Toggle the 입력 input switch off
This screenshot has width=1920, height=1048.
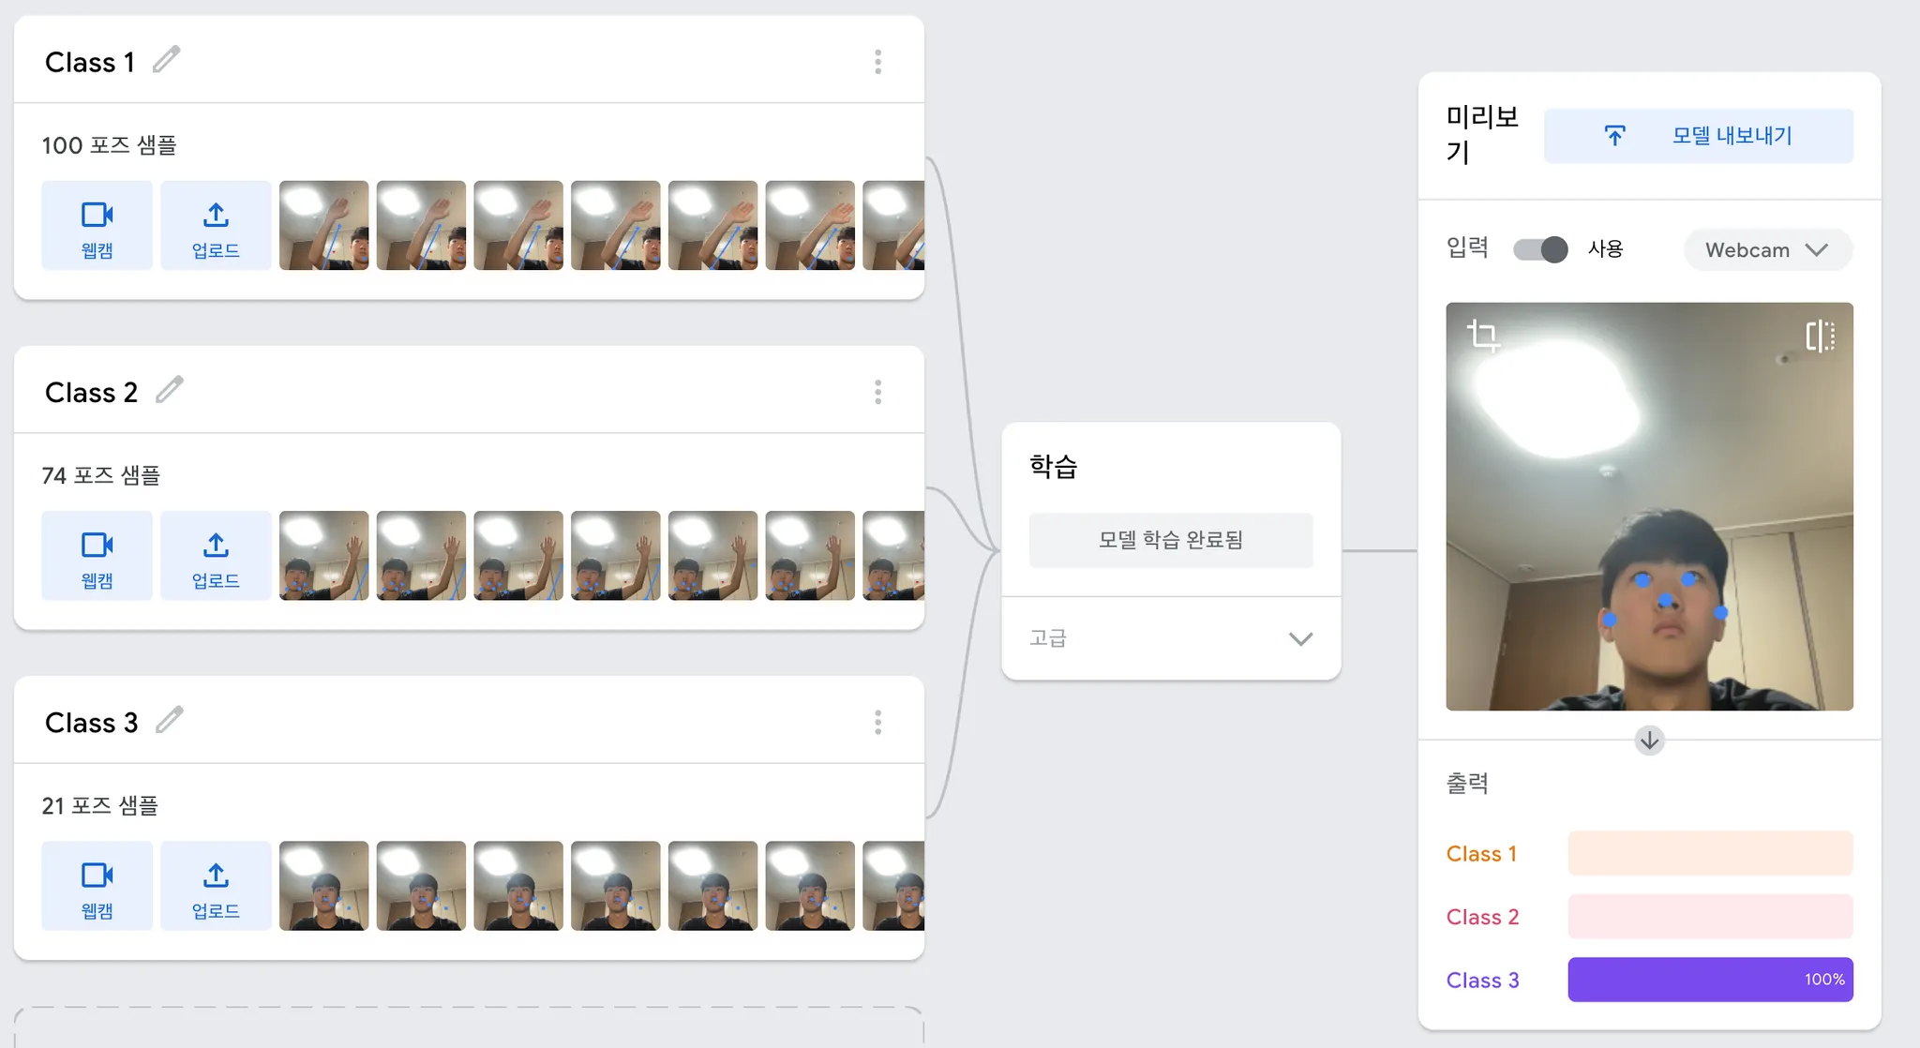[x=1539, y=249]
